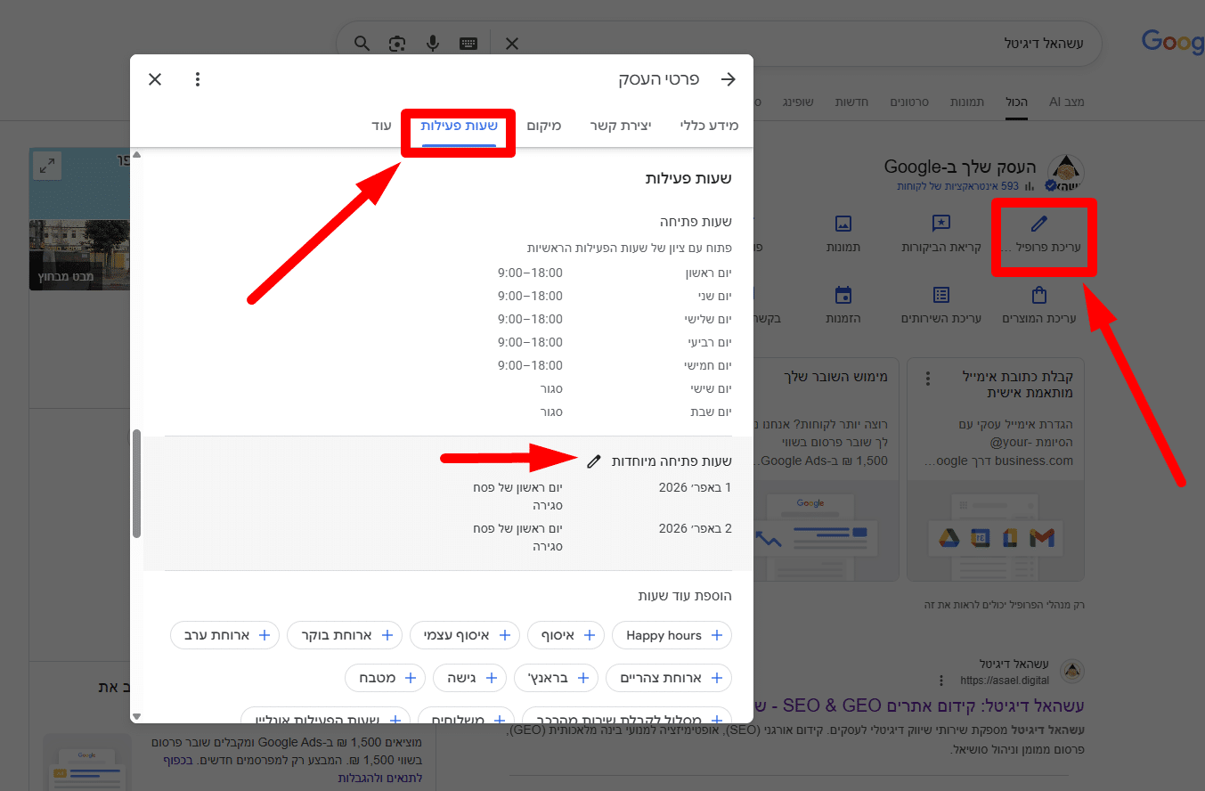Click the dialog scrollbar up arrow

[137, 154]
